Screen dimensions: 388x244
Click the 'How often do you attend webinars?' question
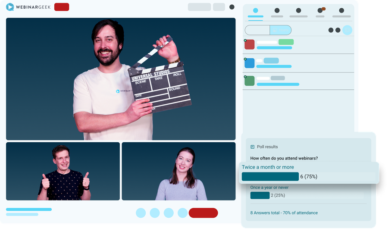click(284, 158)
